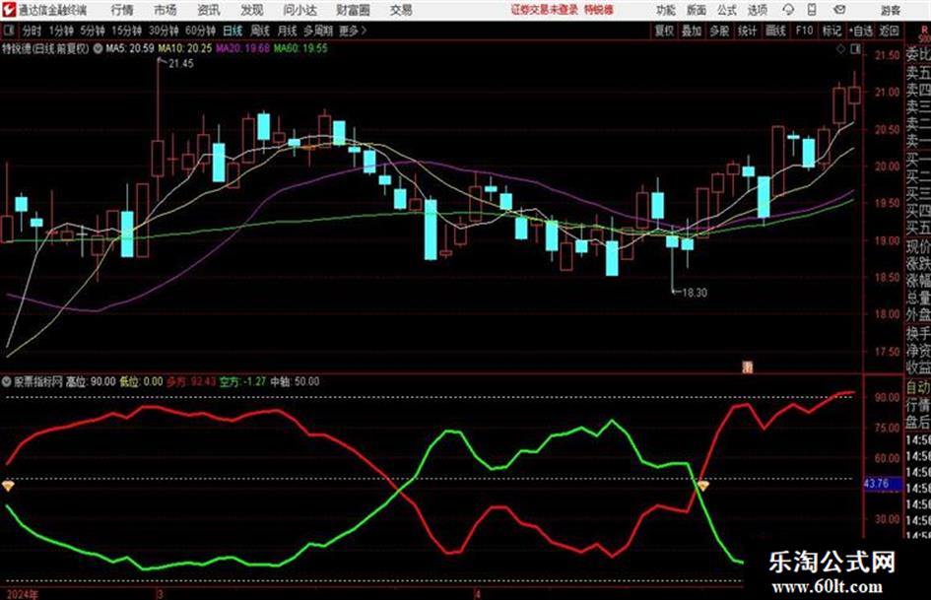The width and height of the screenshot is (931, 600).
Task: Toggle the panel layout icon beside 分时
Action: pyautogui.click(x=8, y=31)
